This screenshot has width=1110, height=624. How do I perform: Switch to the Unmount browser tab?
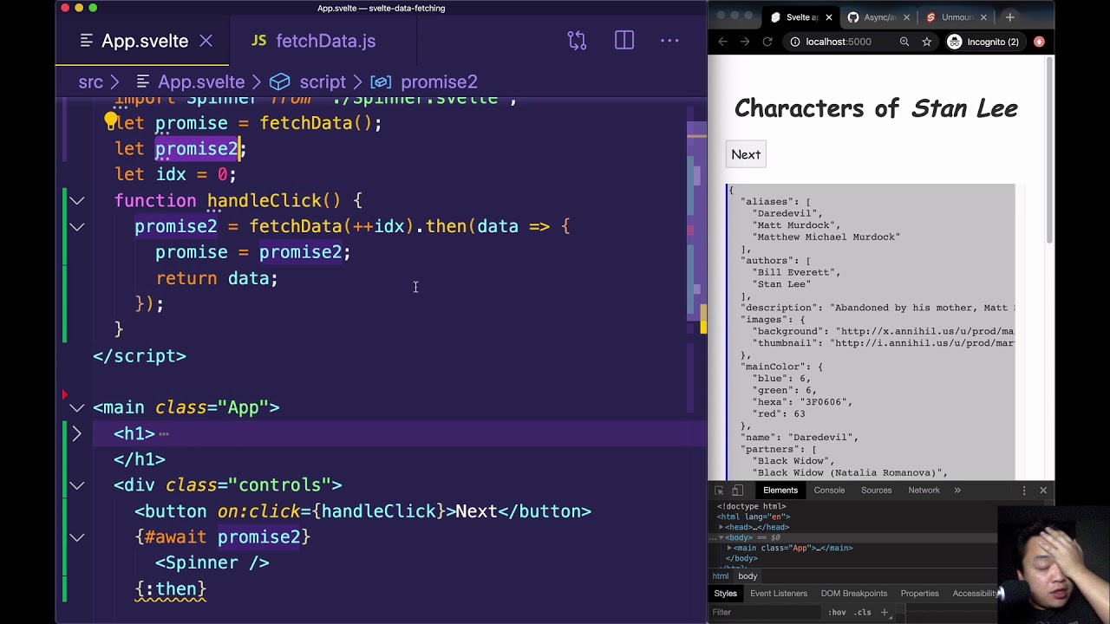click(x=956, y=17)
